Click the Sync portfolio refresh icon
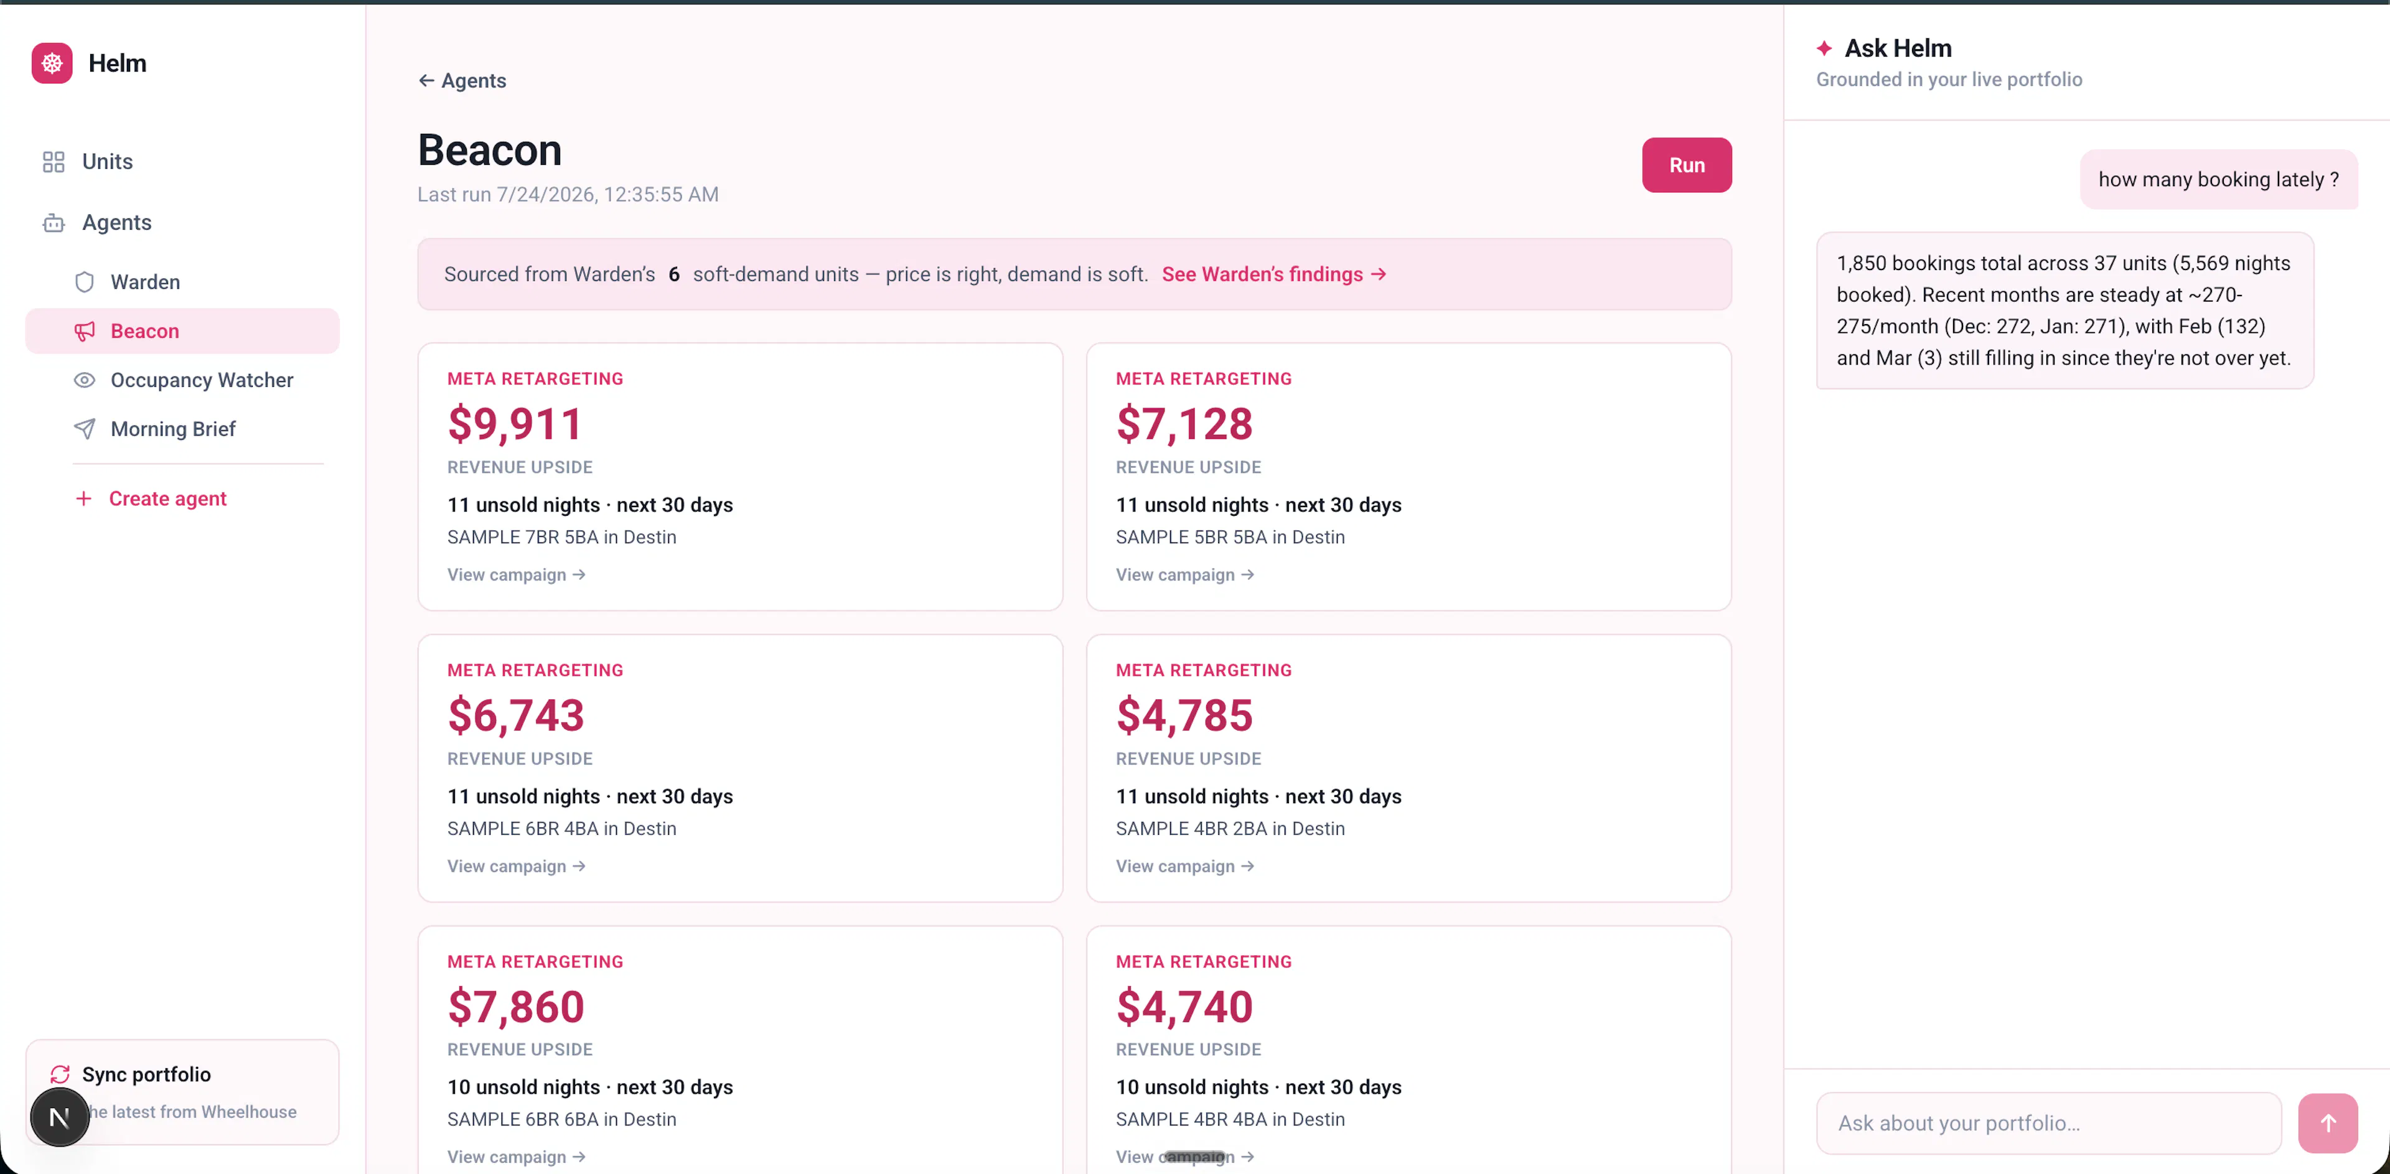Screen dimensions: 2390x1174 60,1074
